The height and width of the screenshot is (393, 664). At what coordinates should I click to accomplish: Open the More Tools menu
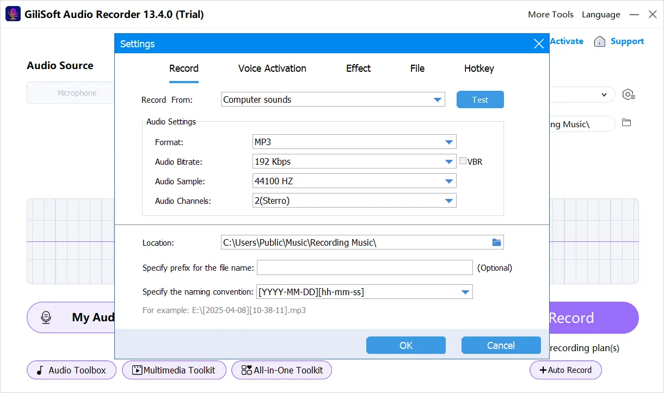pyautogui.click(x=551, y=15)
